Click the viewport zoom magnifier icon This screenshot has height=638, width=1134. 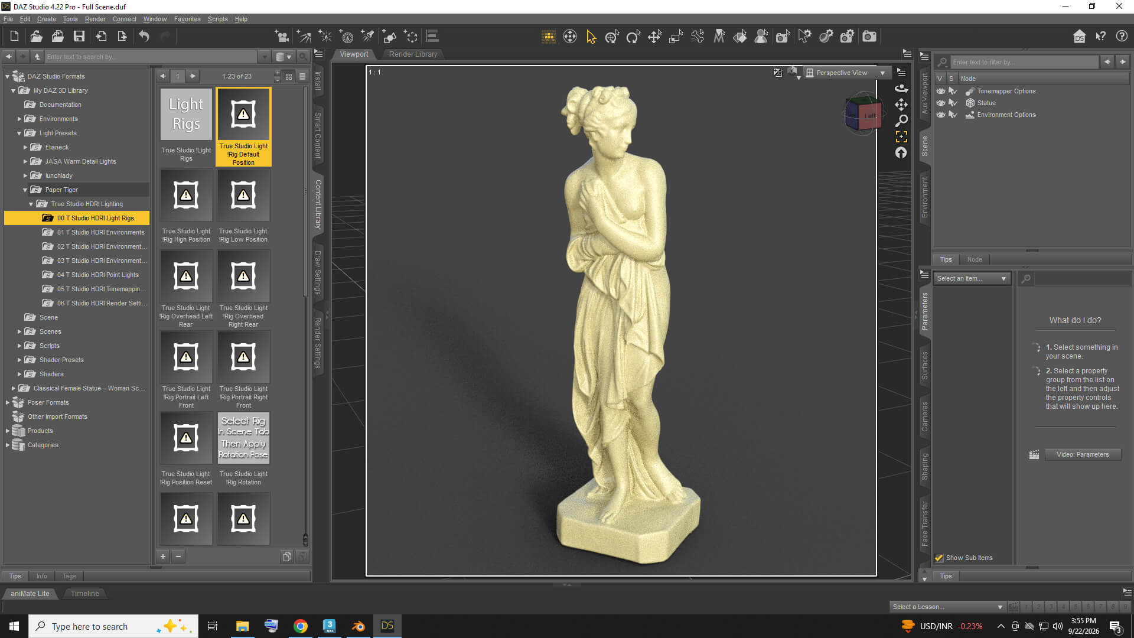[901, 121]
